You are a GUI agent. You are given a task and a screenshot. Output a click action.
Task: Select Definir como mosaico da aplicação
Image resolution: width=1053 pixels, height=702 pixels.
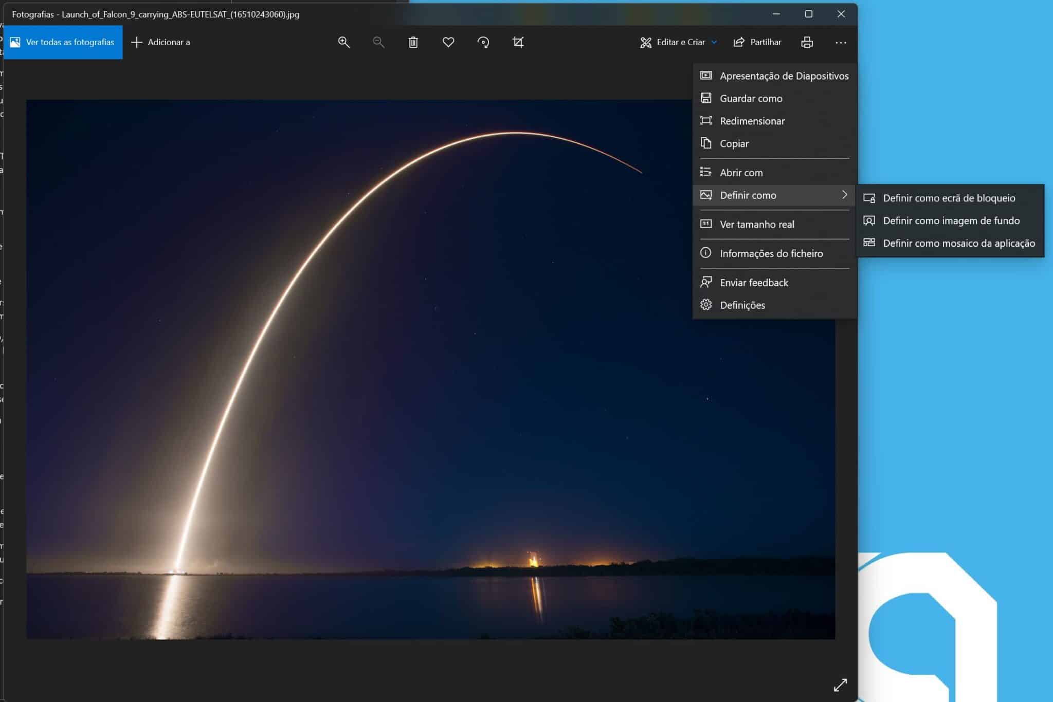click(958, 243)
